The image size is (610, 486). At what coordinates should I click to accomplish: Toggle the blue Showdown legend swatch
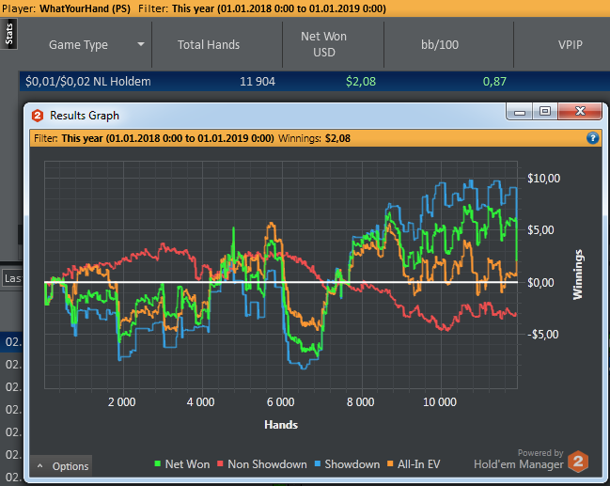(x=318, y=463)
